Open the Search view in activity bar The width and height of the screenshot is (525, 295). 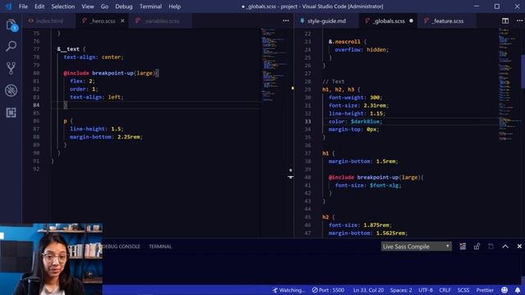[x=11, y=46]
